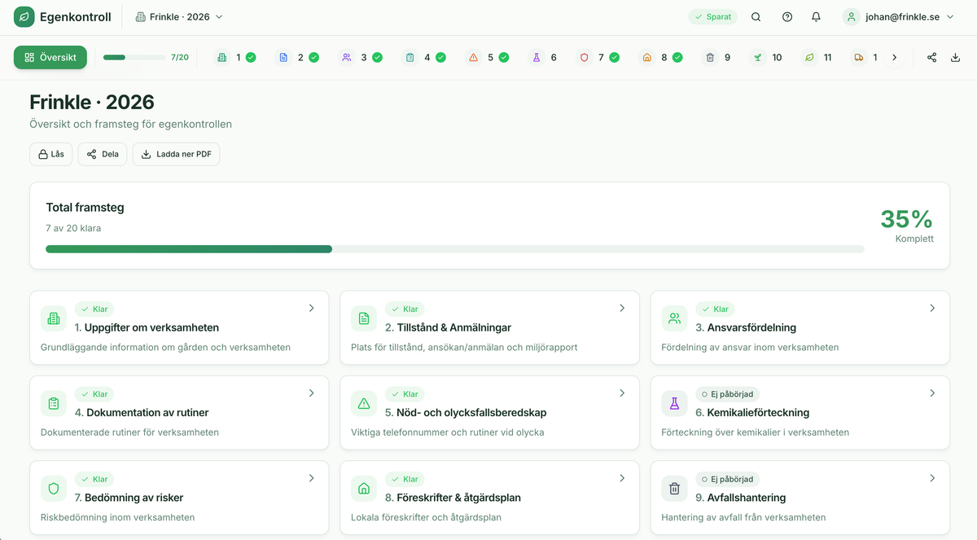Open card 2. Tillstånd & Anmälningar
Screen dimensions: 977x540
click(489, 327)
